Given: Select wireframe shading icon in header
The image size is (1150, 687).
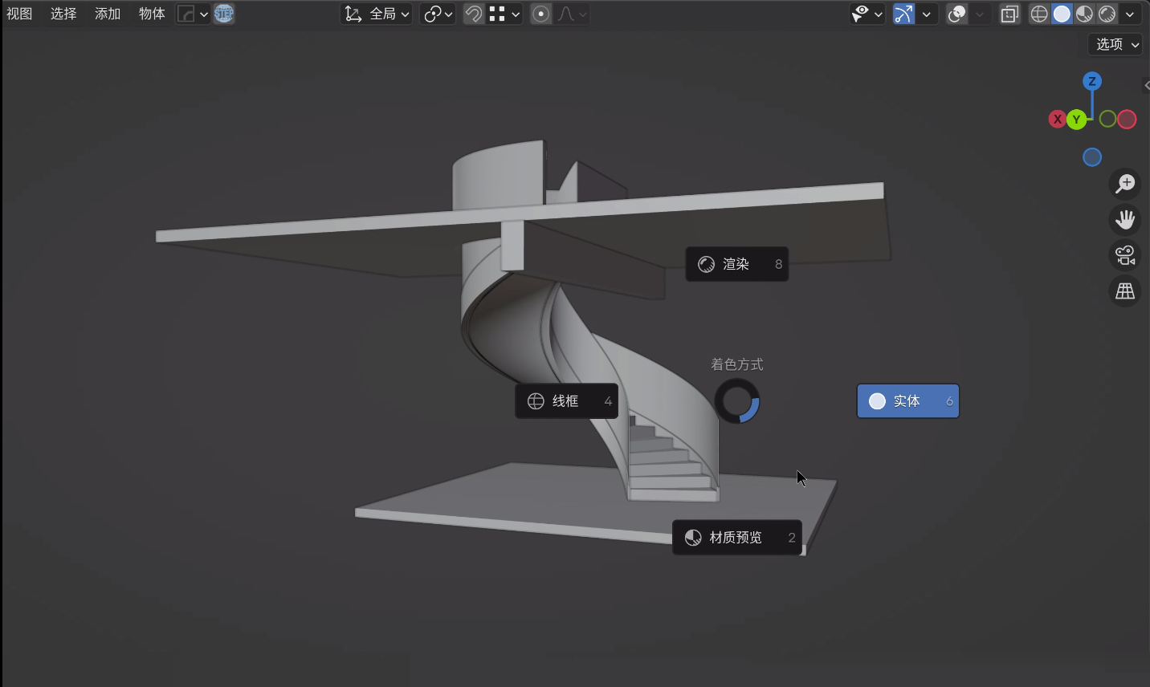Looking at the screenshot, I should tap(1039, 14).
